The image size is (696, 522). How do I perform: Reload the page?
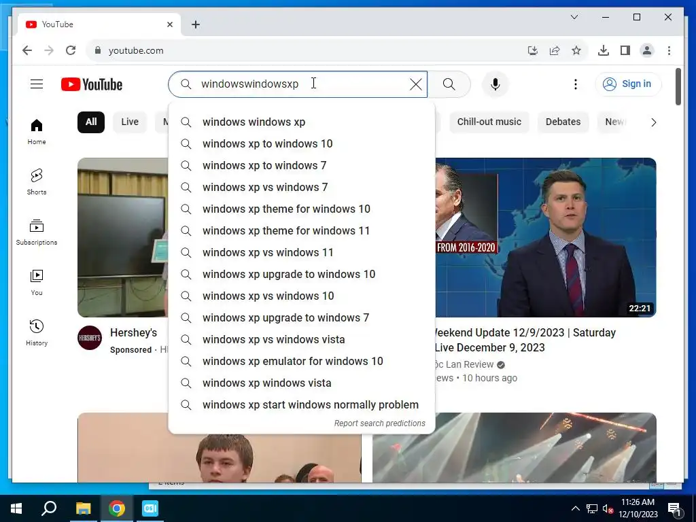(71, 50)
